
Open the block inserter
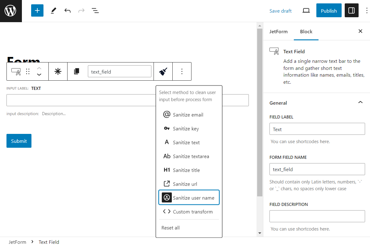pos(37,10)
